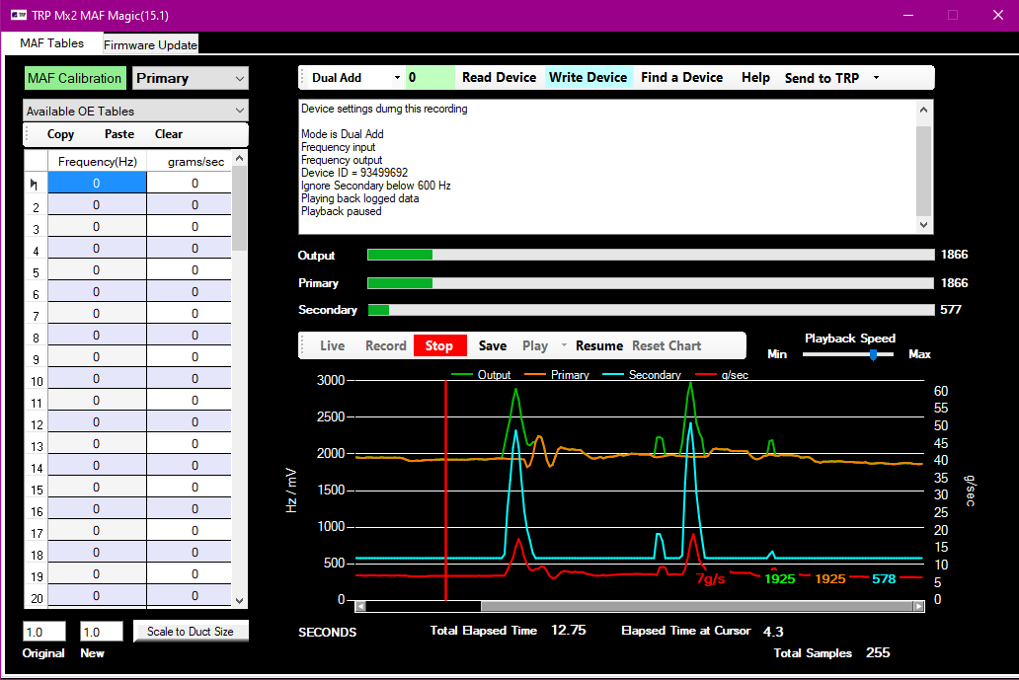The image size is (1019, 680).
Task: Open the Help menu item
Action: tap(755, 78)
